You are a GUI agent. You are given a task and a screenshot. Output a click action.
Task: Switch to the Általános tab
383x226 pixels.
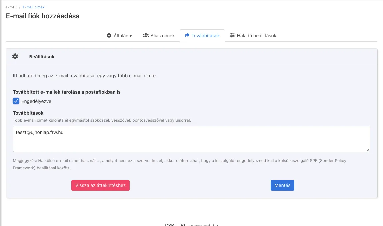pyautogui.click(x=120, y=36)
